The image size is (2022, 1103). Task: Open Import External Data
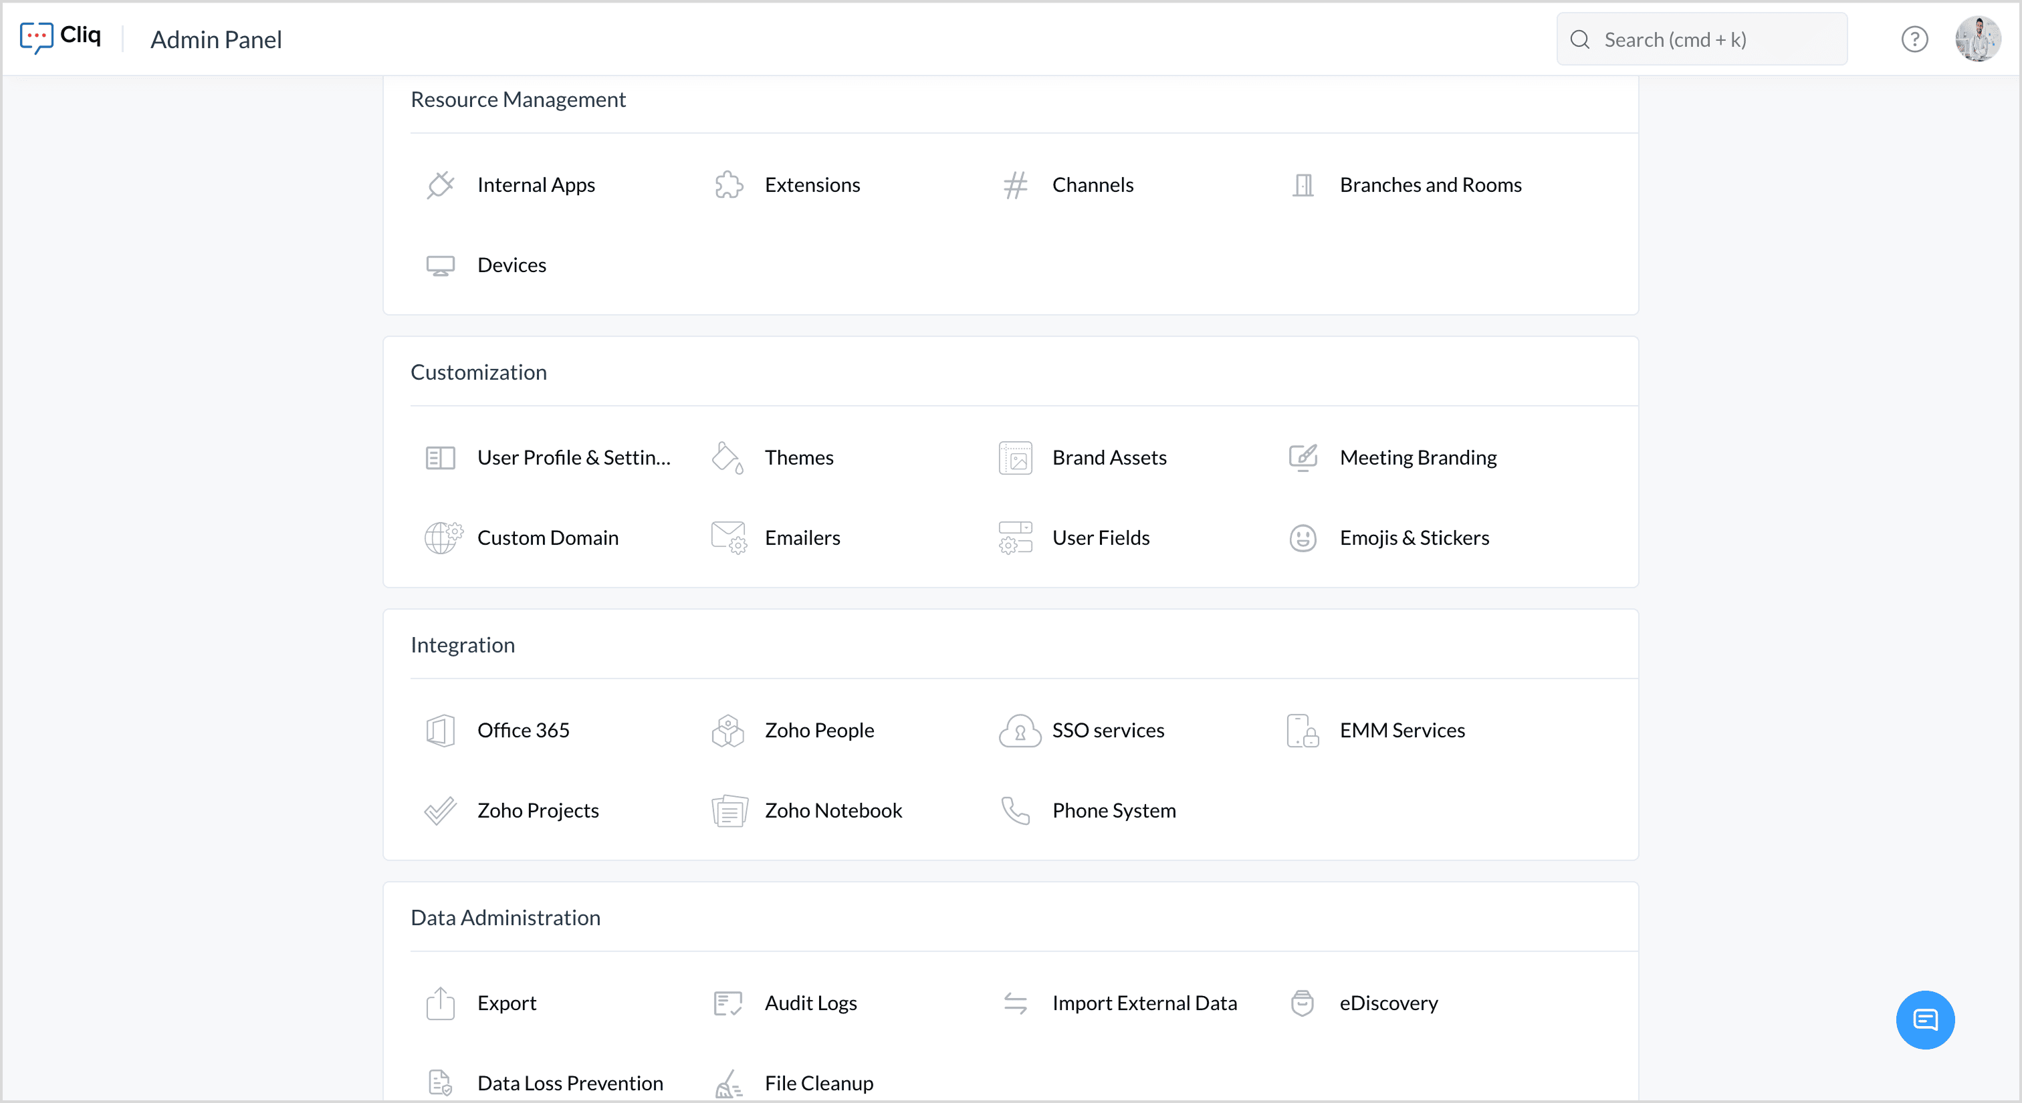pos(1145,1003)
